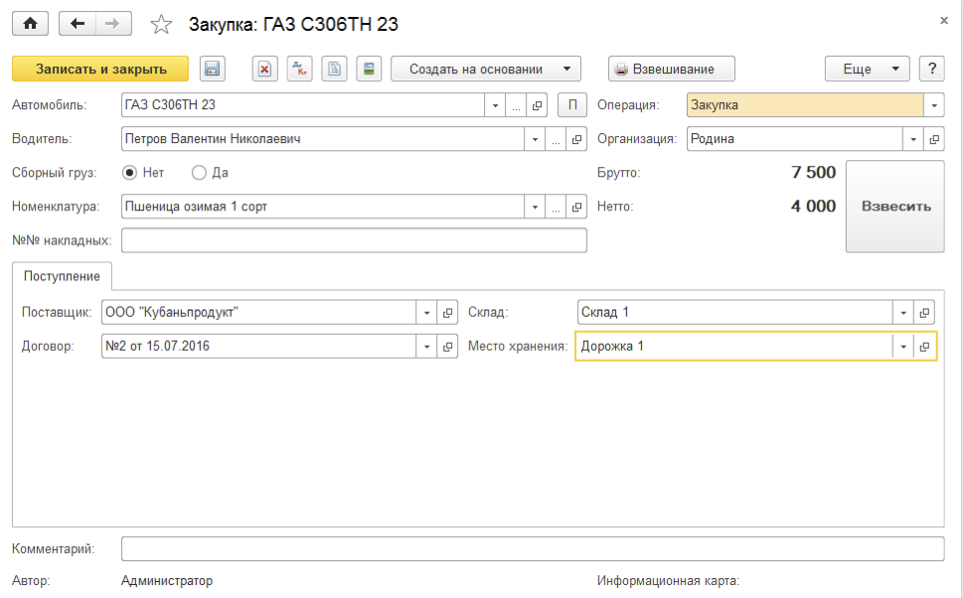The height and width of the screenshot is (598, 963).
Task: Open Номенклатура record via open-form icon
Action: [x=576, y=207]
